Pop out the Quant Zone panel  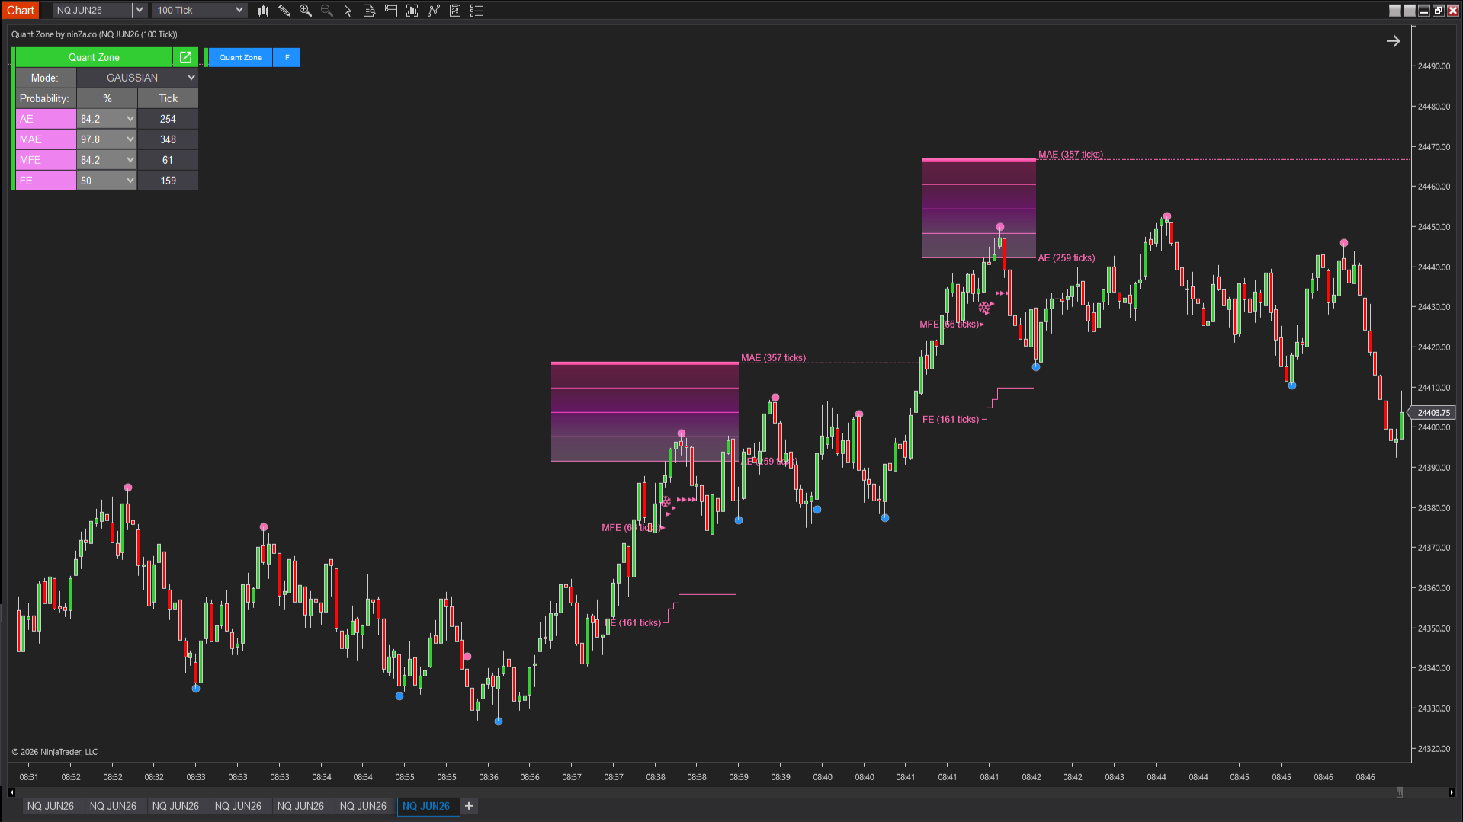tap(185, 57)
